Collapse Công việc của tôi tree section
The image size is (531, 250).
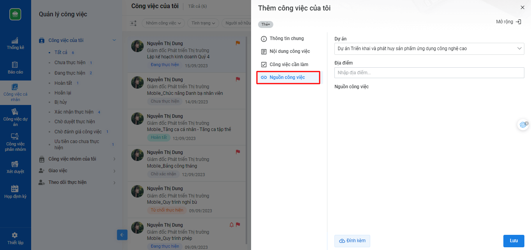point(114,40)
